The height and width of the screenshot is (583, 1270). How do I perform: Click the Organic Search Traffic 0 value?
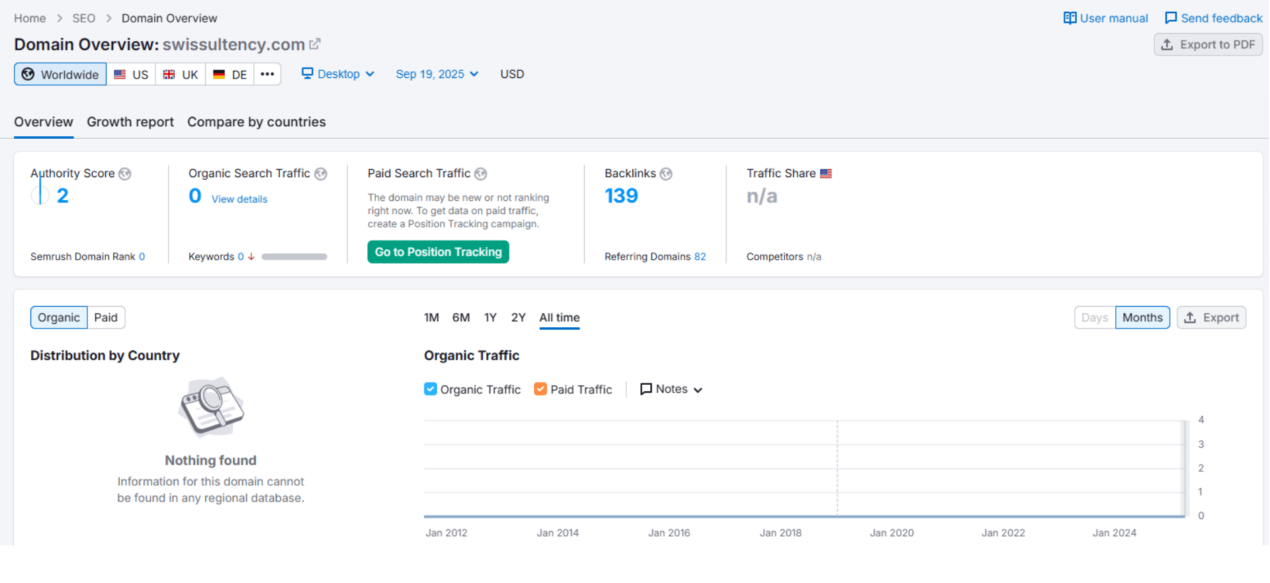(195, 196)
